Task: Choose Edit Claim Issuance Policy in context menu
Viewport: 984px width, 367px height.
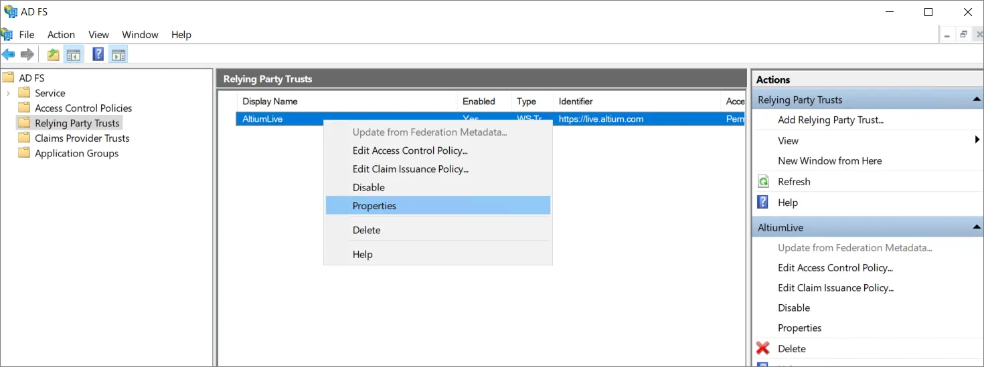Action: [x=438, y=169]
